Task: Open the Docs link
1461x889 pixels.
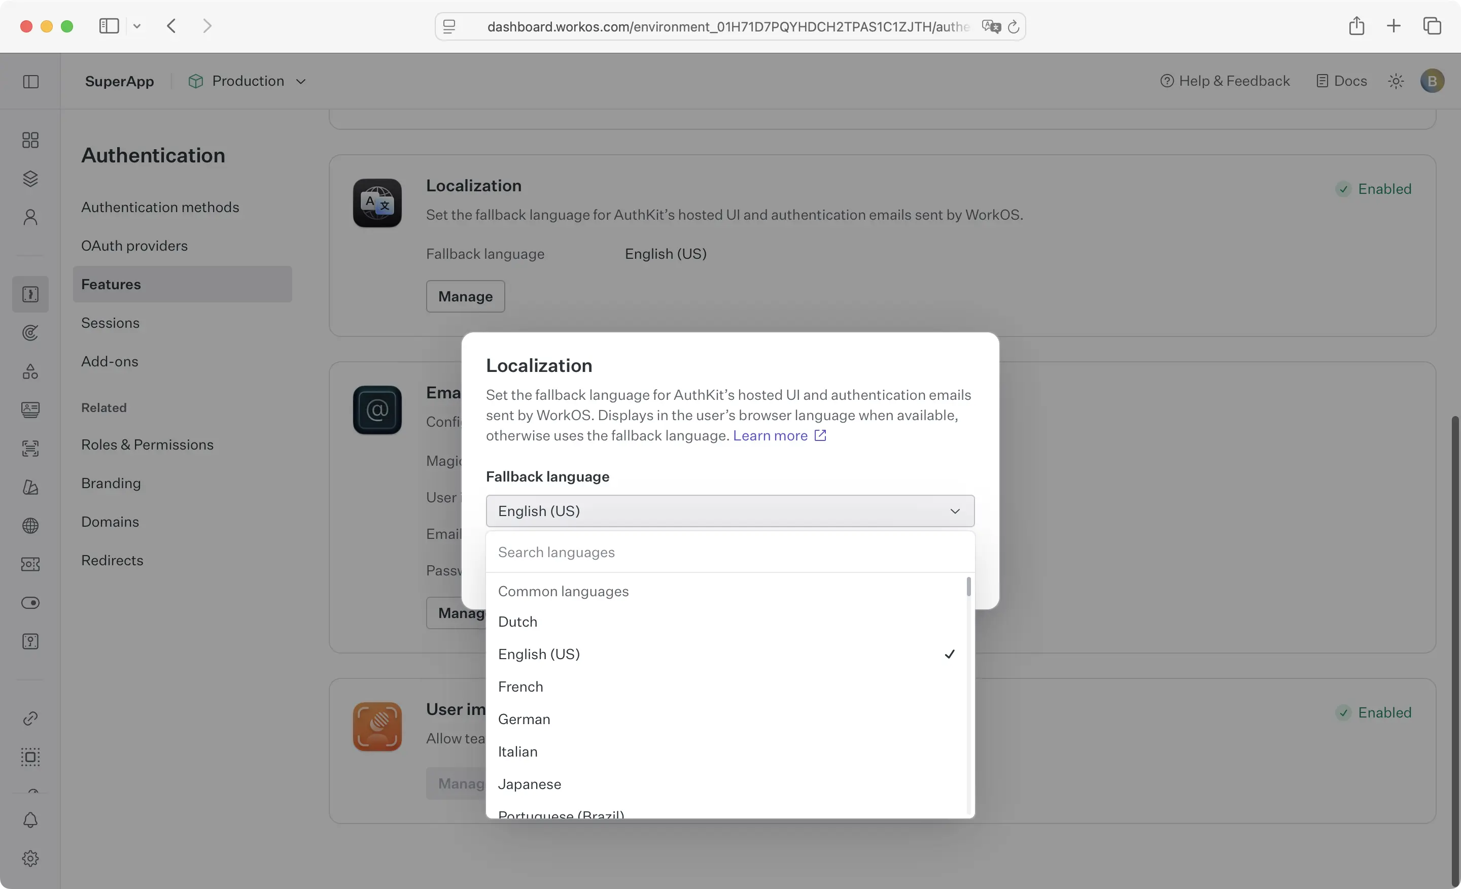Action: (1341, 81)
